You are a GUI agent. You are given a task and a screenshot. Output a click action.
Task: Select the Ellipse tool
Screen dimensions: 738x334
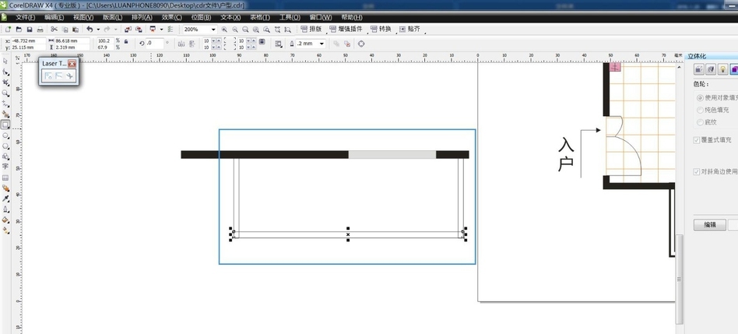(x=5, y=135)
